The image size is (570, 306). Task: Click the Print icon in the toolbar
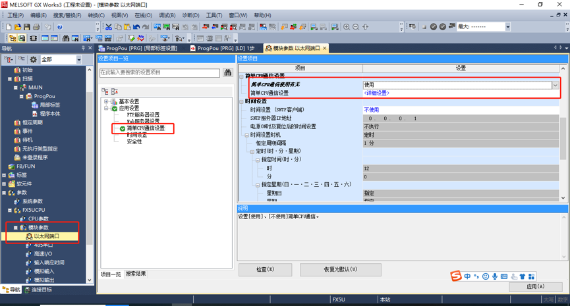37,27
